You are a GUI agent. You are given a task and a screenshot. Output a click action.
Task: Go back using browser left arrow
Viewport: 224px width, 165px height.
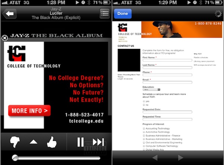155,158
